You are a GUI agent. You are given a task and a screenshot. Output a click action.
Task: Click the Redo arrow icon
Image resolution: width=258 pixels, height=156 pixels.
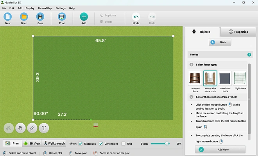pos(152,17)
